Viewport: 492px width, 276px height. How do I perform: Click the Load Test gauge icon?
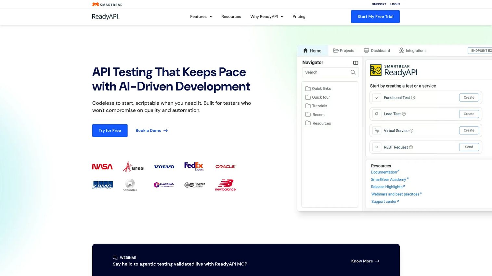coord(377,114)
